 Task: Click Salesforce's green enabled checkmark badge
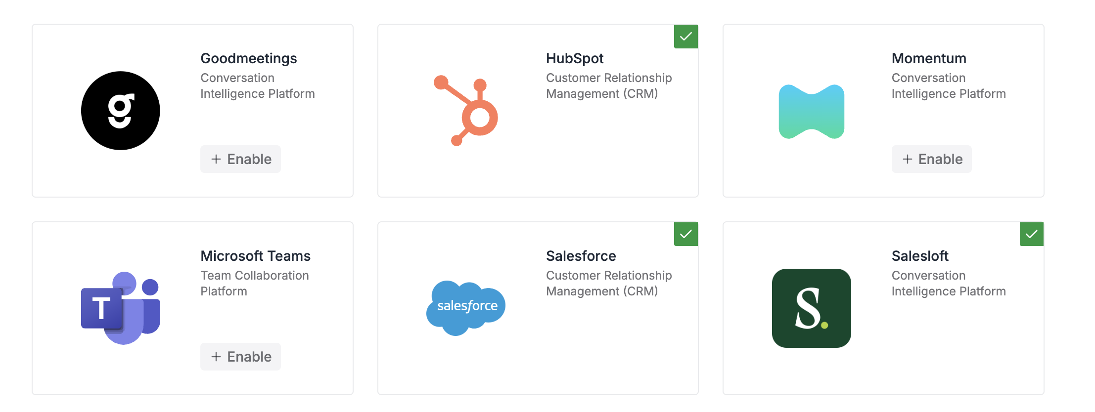pyautogui.click(x=685, y=234)
